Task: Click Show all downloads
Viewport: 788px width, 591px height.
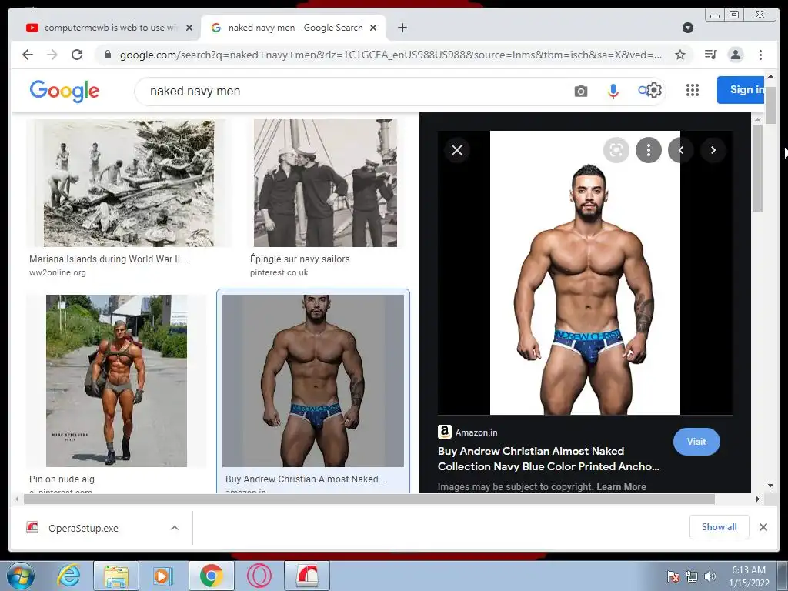Action: coord(720,526)
